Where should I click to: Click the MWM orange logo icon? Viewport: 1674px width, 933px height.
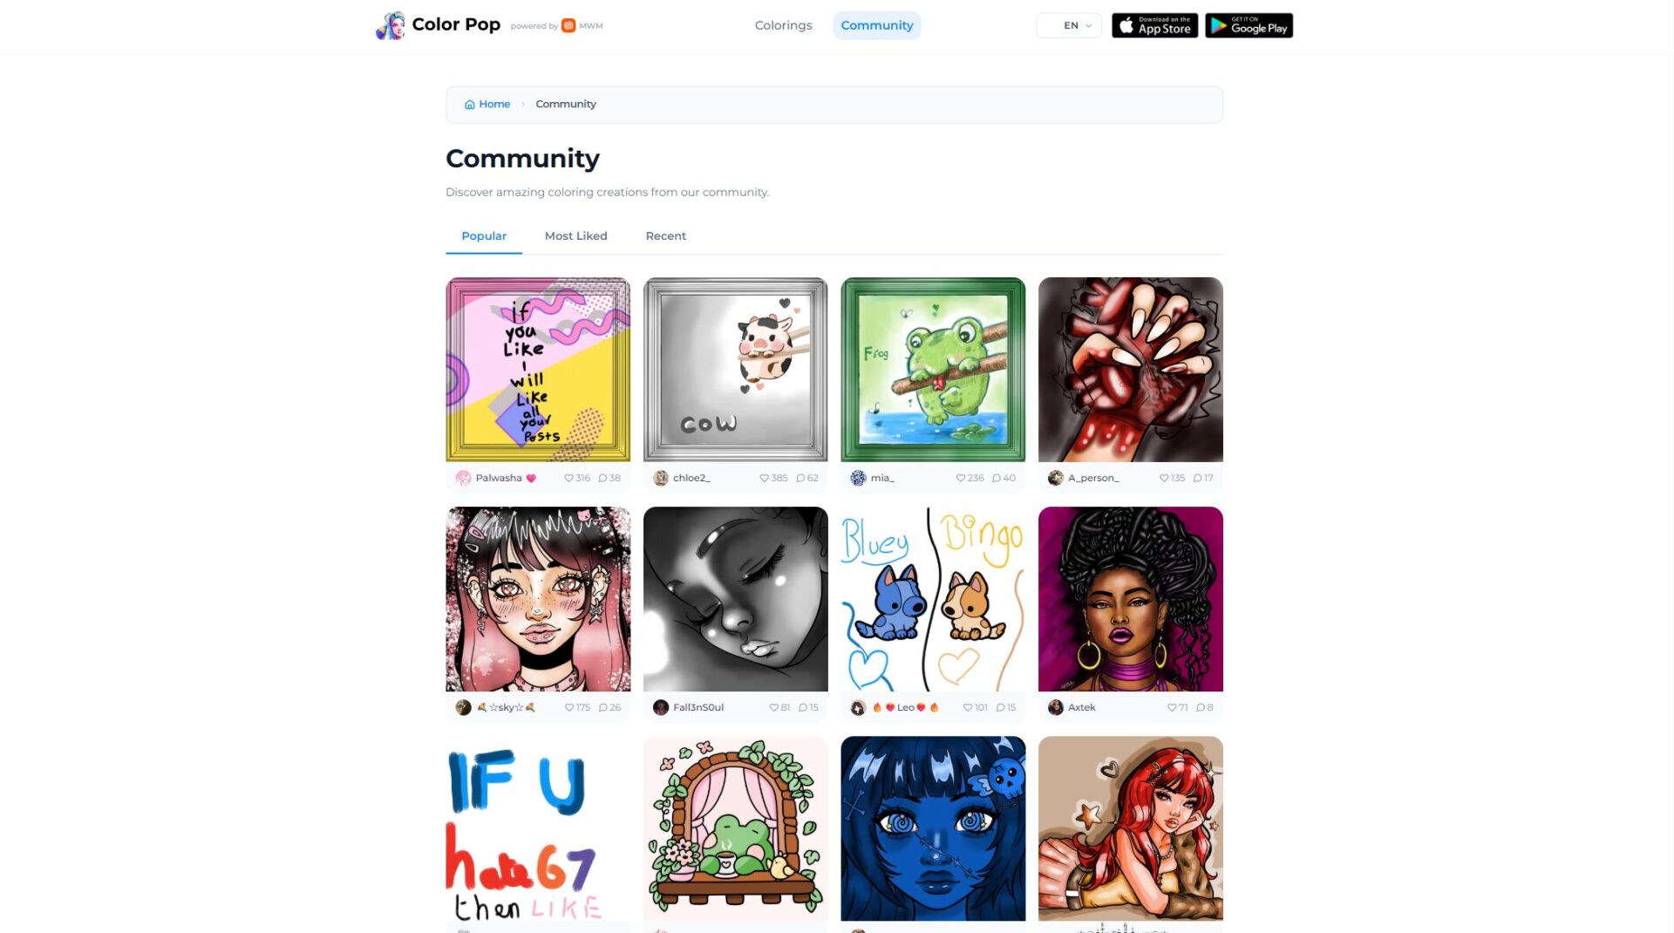(568, 25)
